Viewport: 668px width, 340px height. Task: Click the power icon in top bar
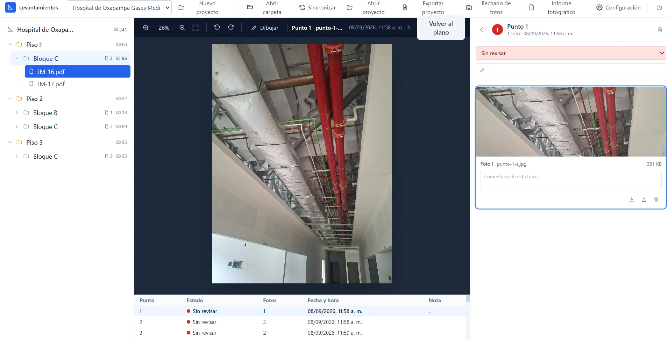(x=659, y=7)
